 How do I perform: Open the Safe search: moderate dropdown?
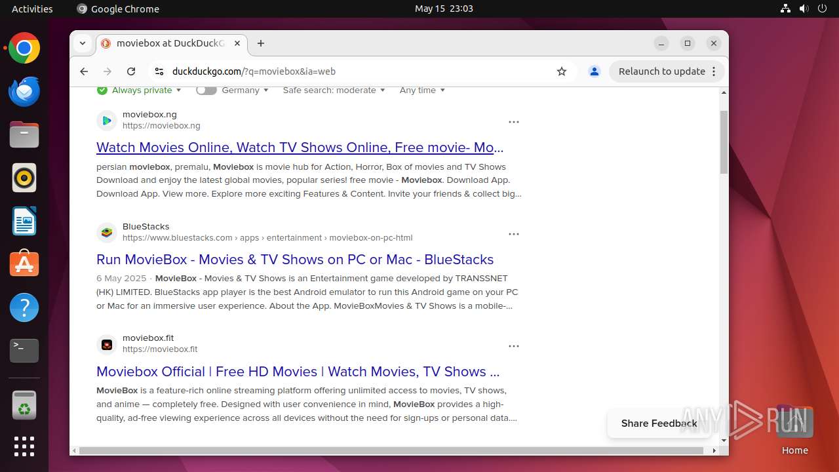point(334,90)
